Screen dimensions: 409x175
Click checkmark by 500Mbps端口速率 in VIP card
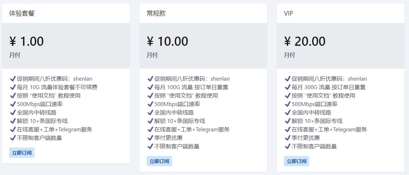click(x=287, y=104)
